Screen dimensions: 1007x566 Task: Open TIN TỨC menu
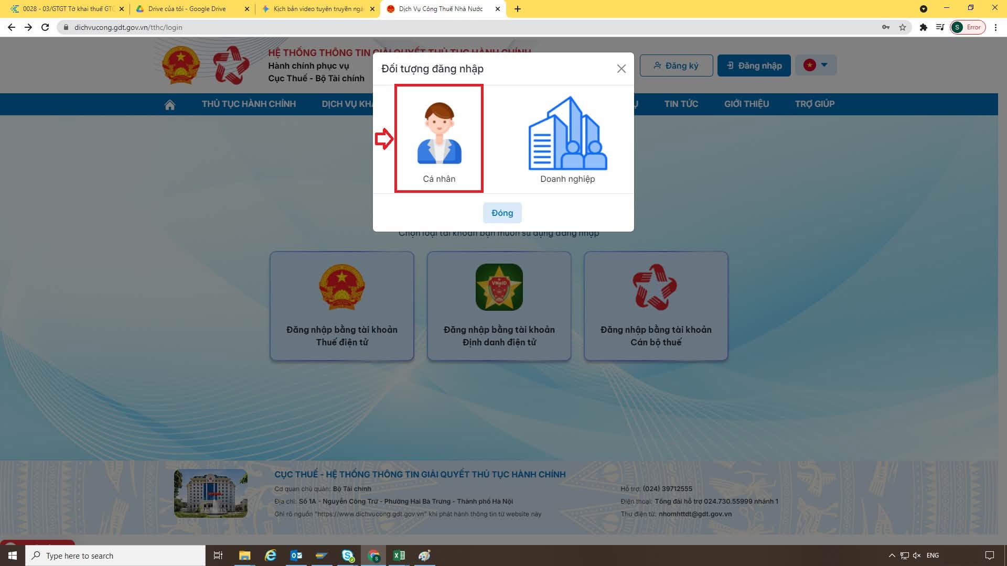click(x=681, y=104)
